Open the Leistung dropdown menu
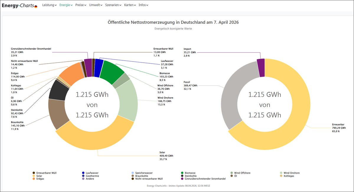Image resolution: width=354 pixels, height=192 pixels. point(49,5)
